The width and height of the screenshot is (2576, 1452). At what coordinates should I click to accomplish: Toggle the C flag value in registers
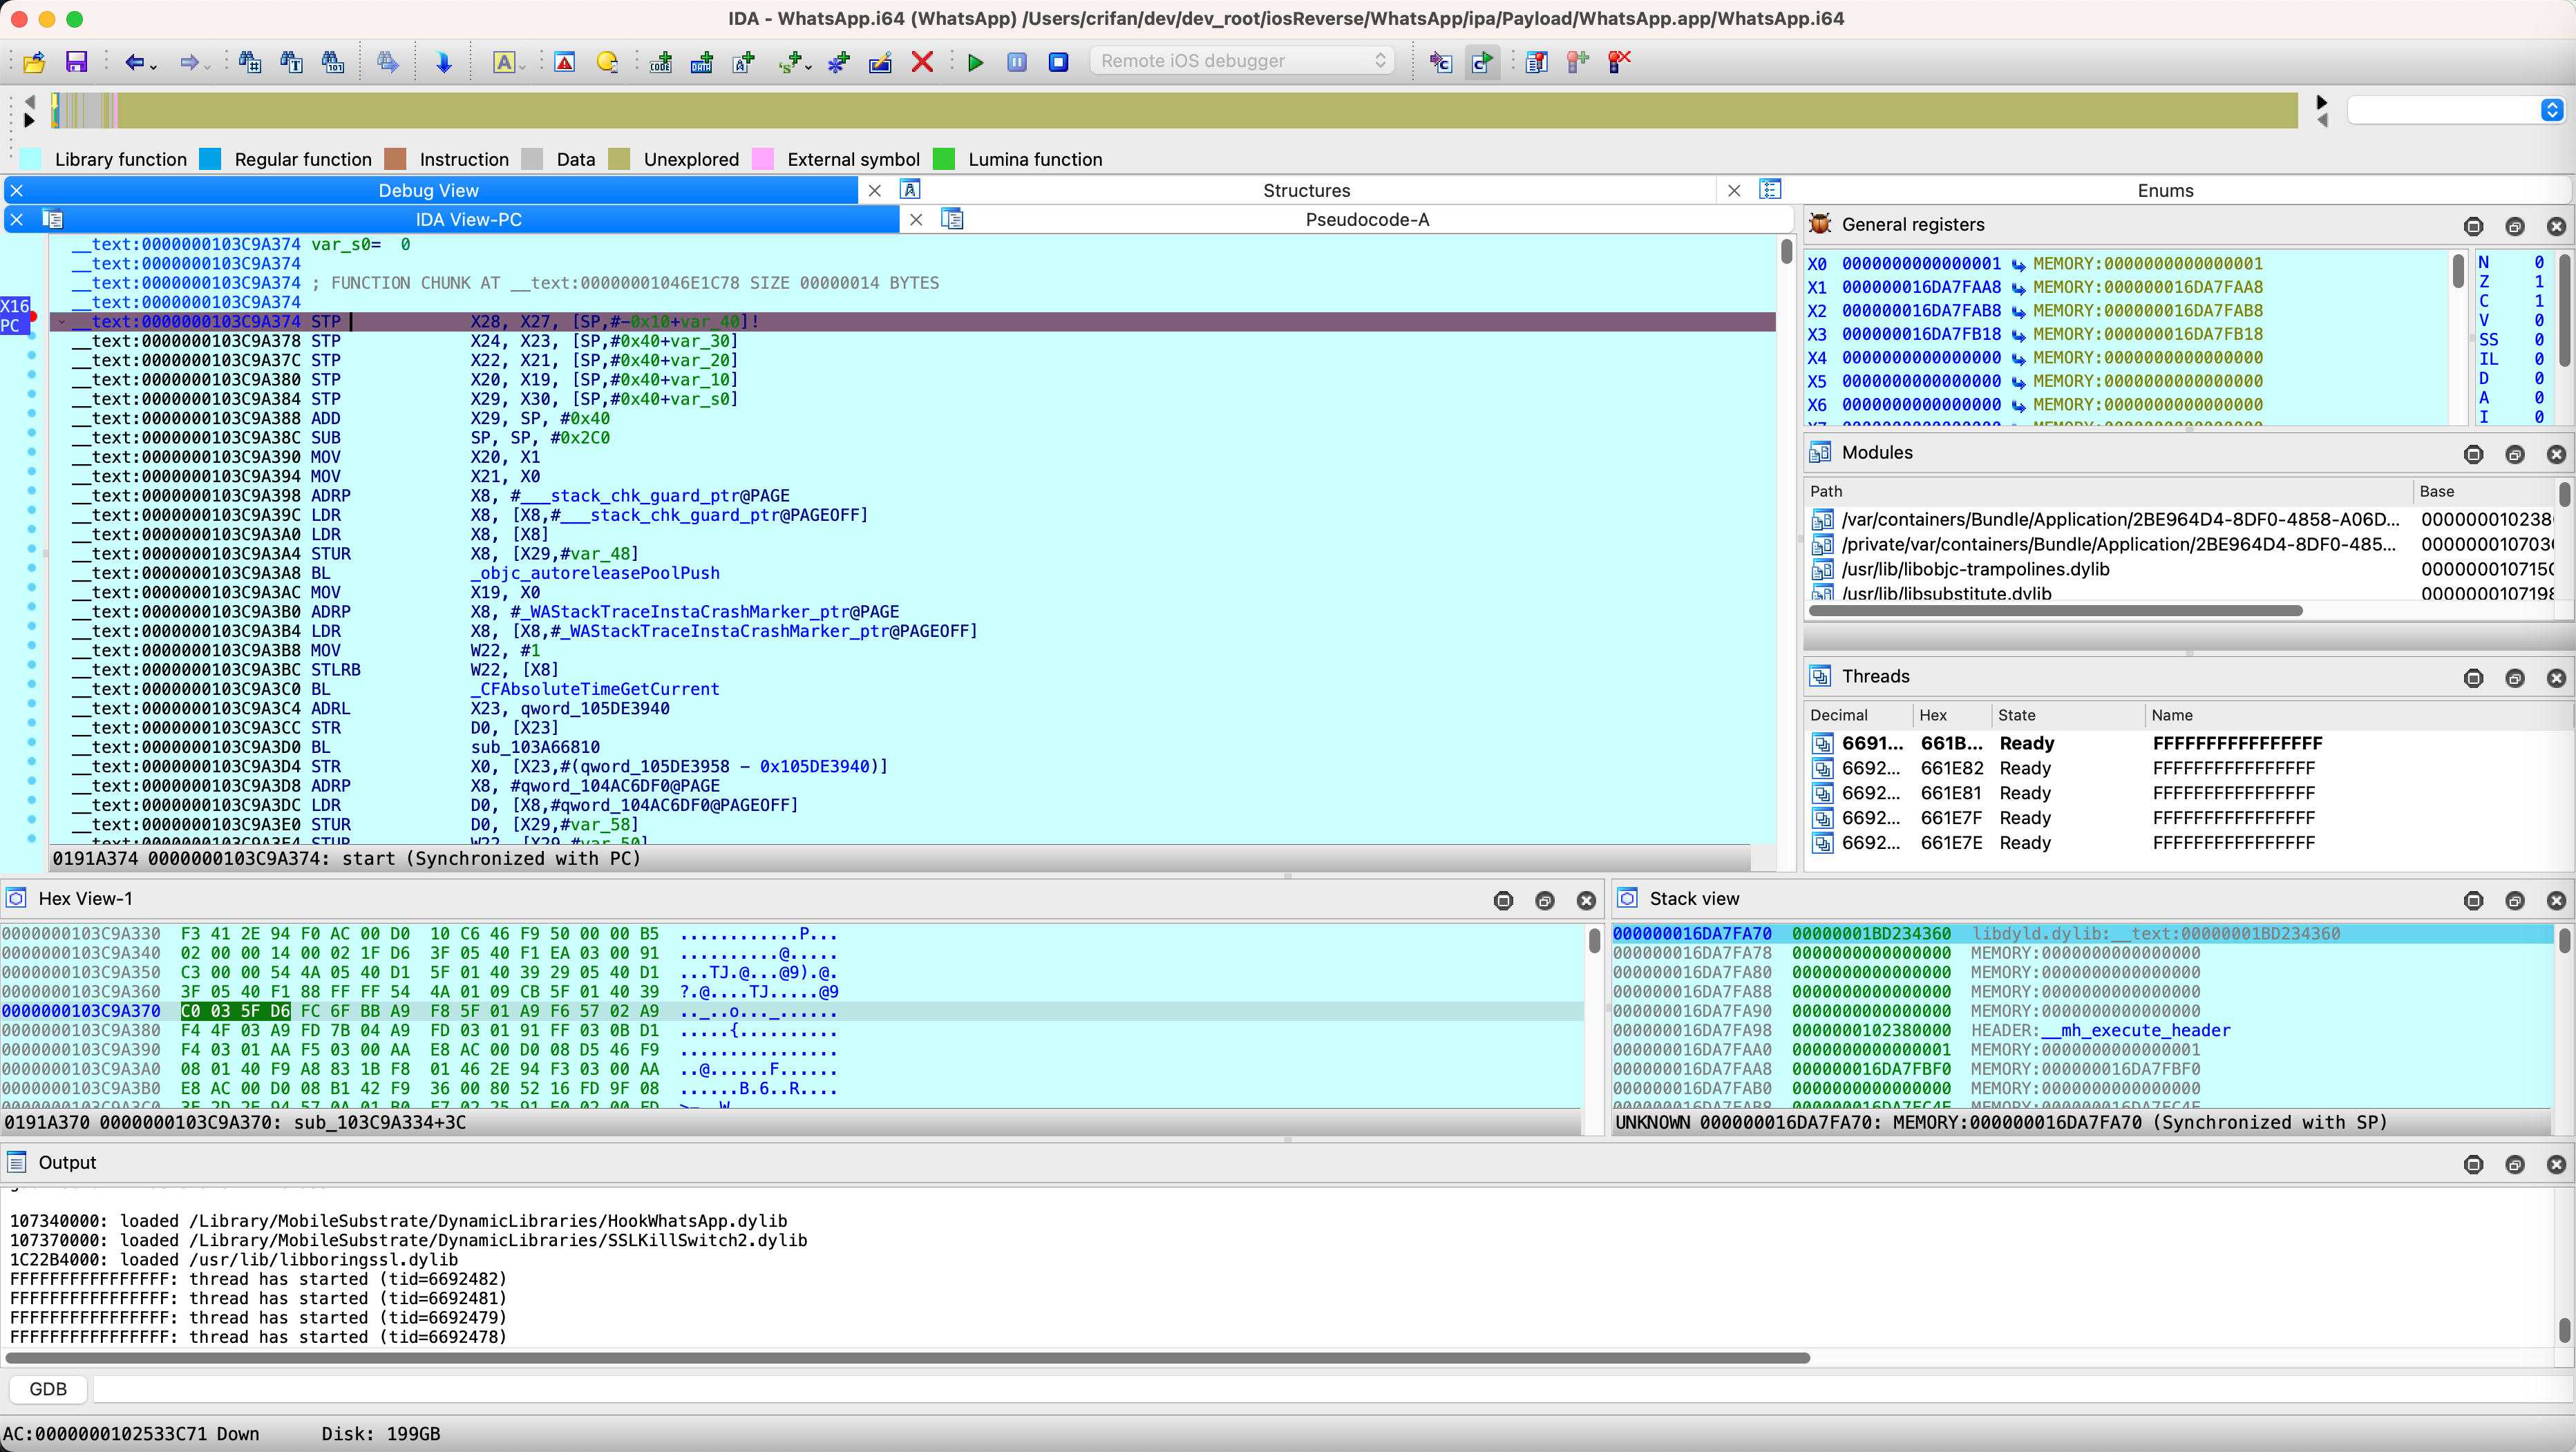point(2538,301)
